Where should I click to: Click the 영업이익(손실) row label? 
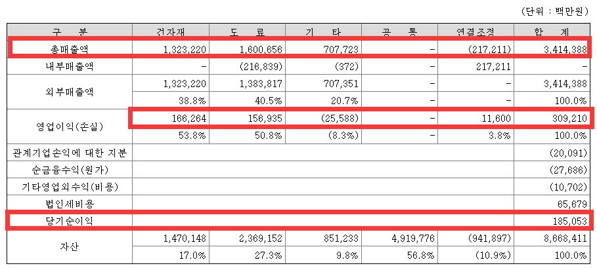coord(69,124)
